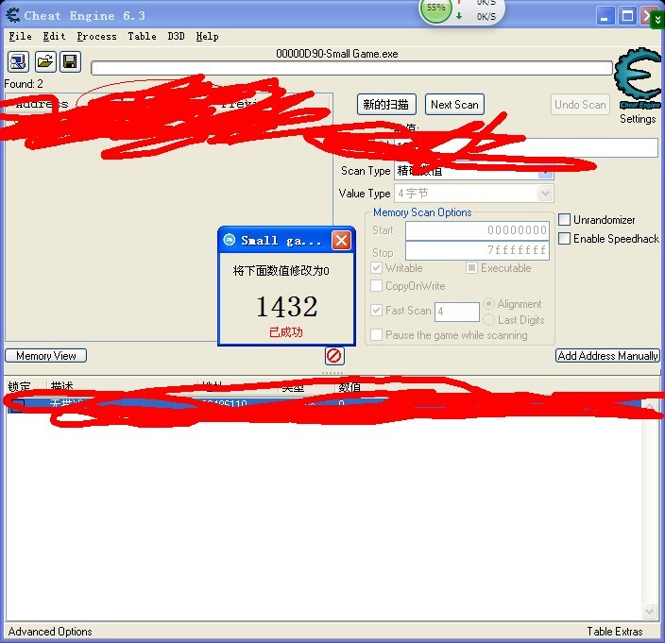Image resolution: width=665 pixels, height=643 pixels.
Task: Click the red clear-list prohibition icon
Action: [x=334, y=356]
